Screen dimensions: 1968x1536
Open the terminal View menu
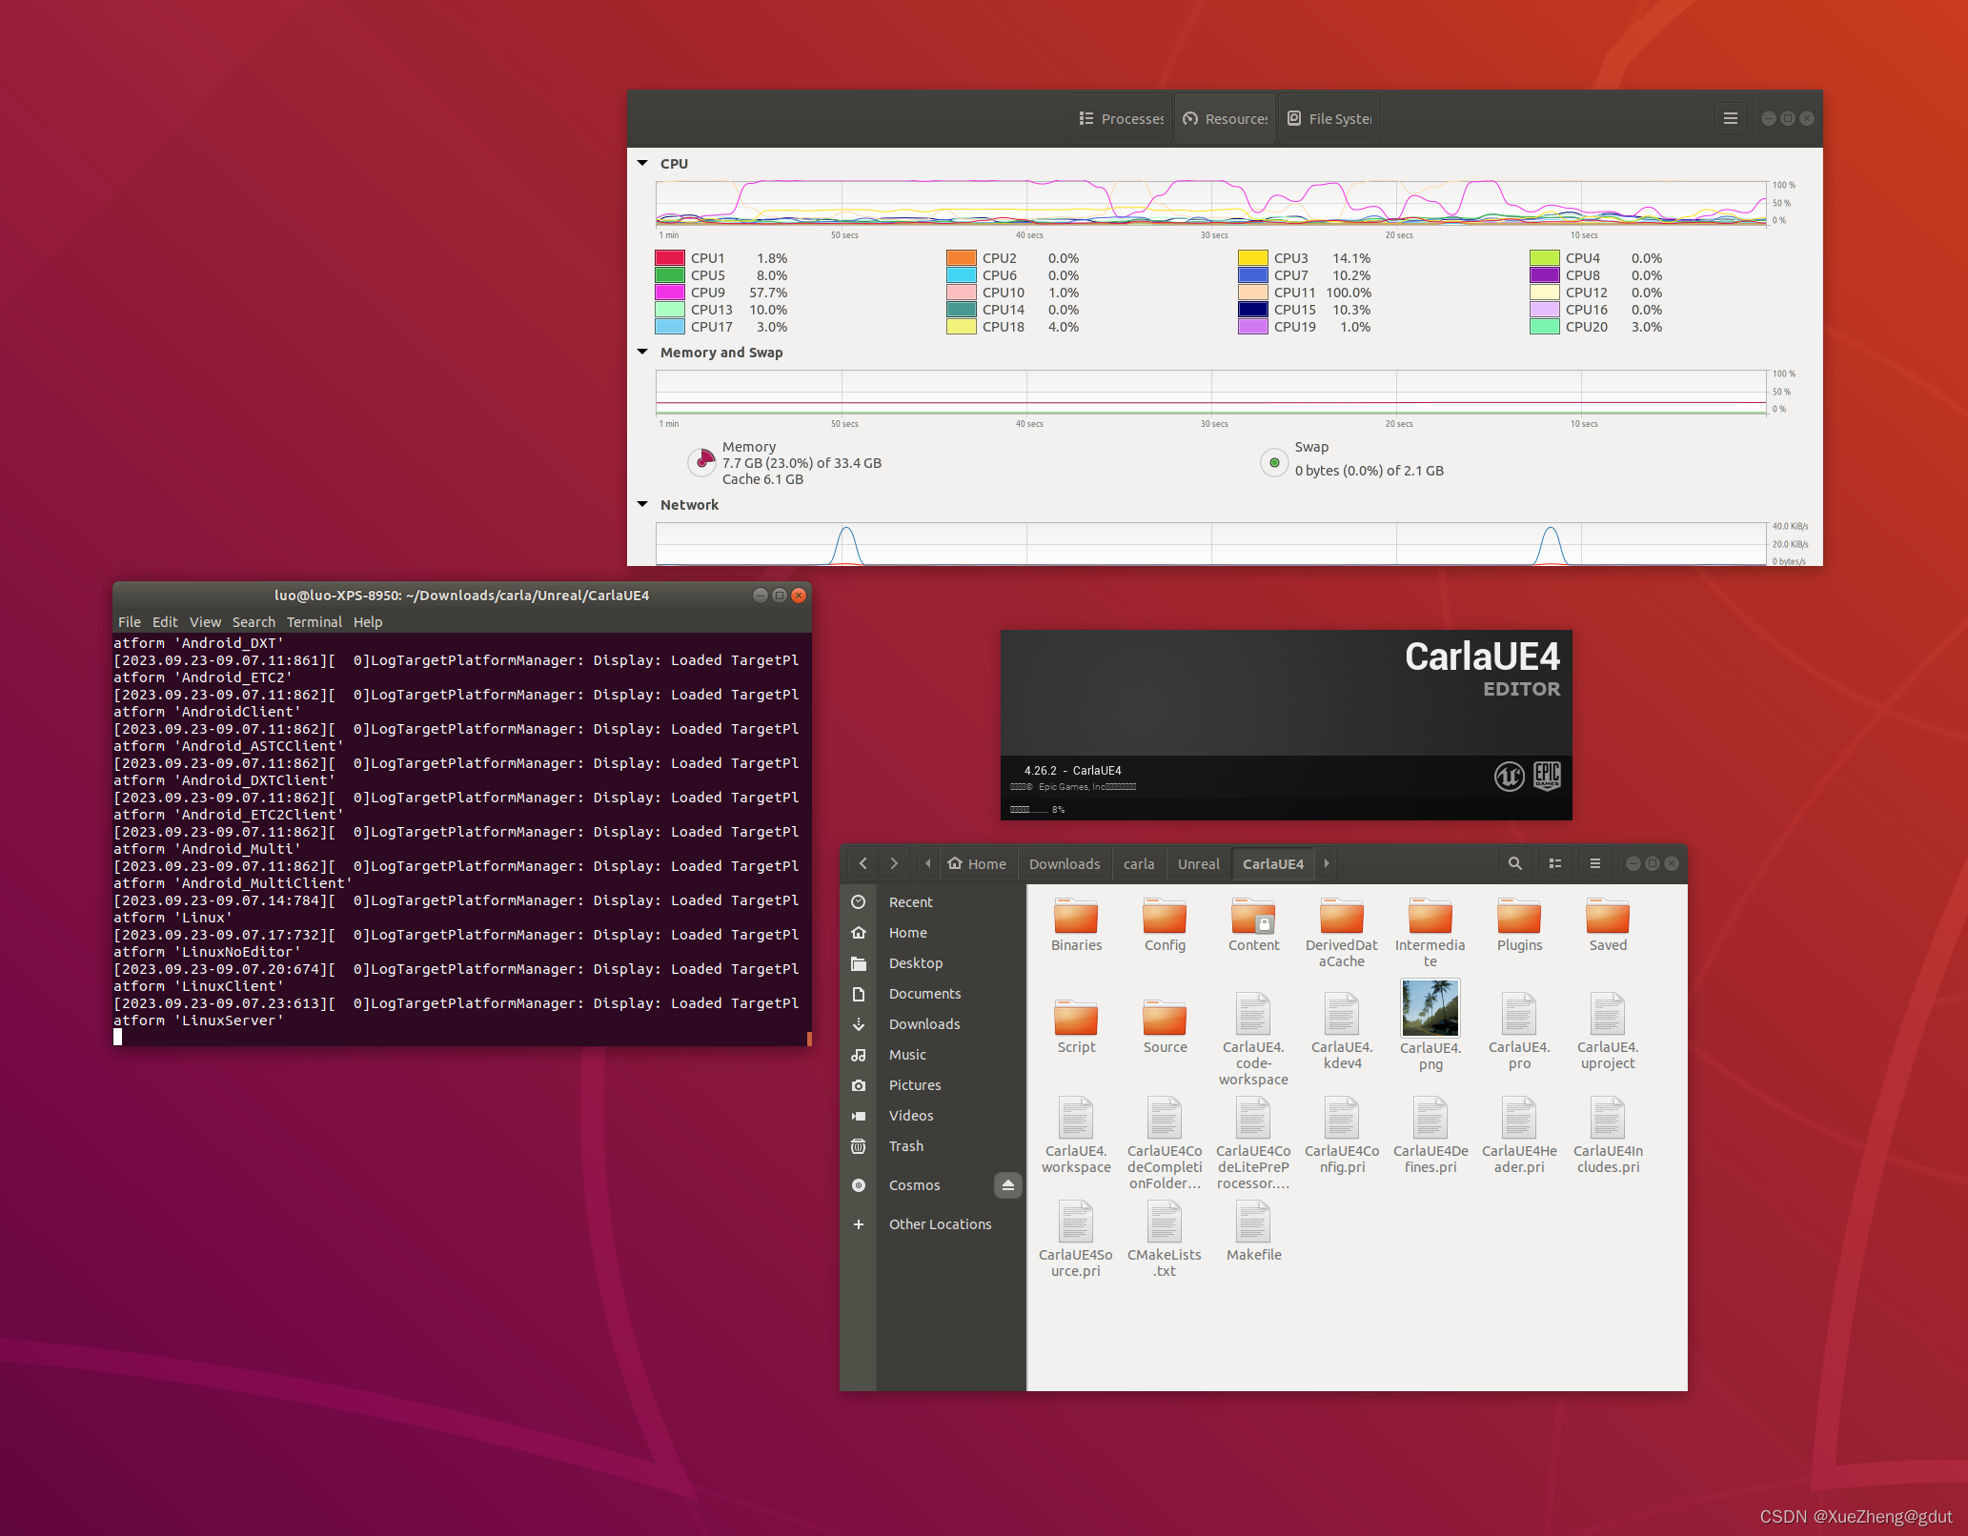(205, 621)
